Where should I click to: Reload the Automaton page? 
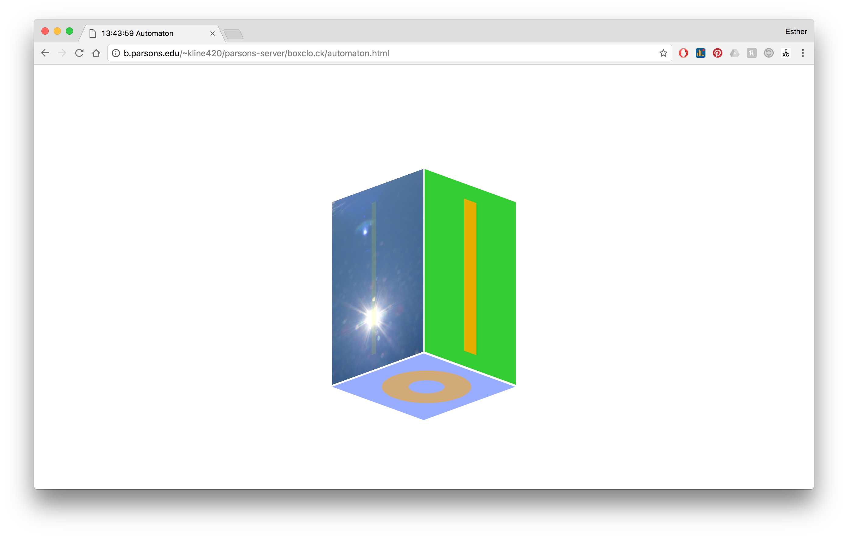79,53
